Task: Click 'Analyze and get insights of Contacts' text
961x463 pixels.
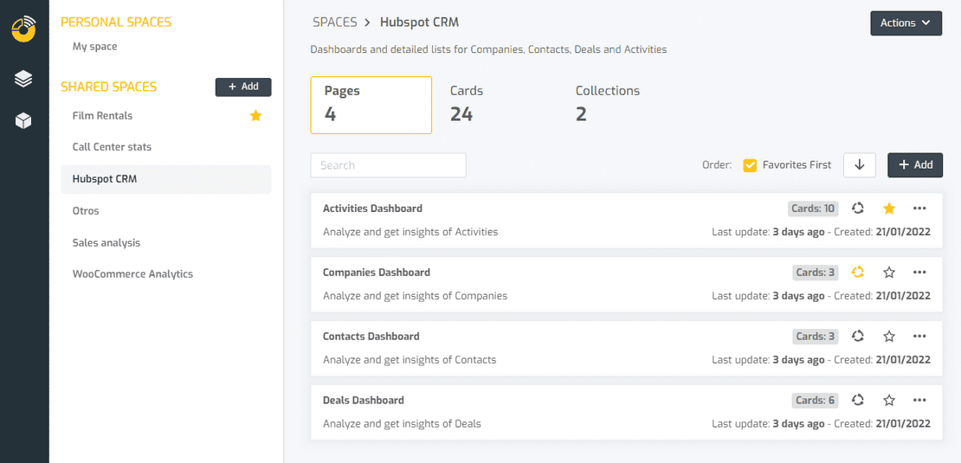Action: [410, 360]
